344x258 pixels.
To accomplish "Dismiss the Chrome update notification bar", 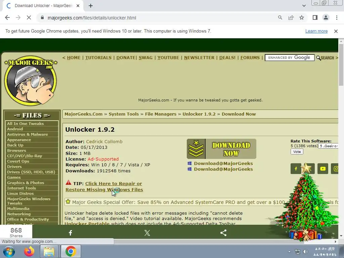I will tap(336, 31).
